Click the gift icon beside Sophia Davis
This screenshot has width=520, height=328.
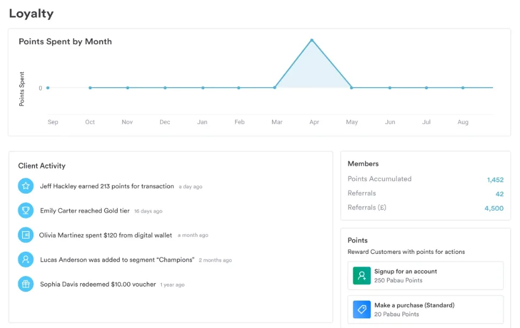25,284
